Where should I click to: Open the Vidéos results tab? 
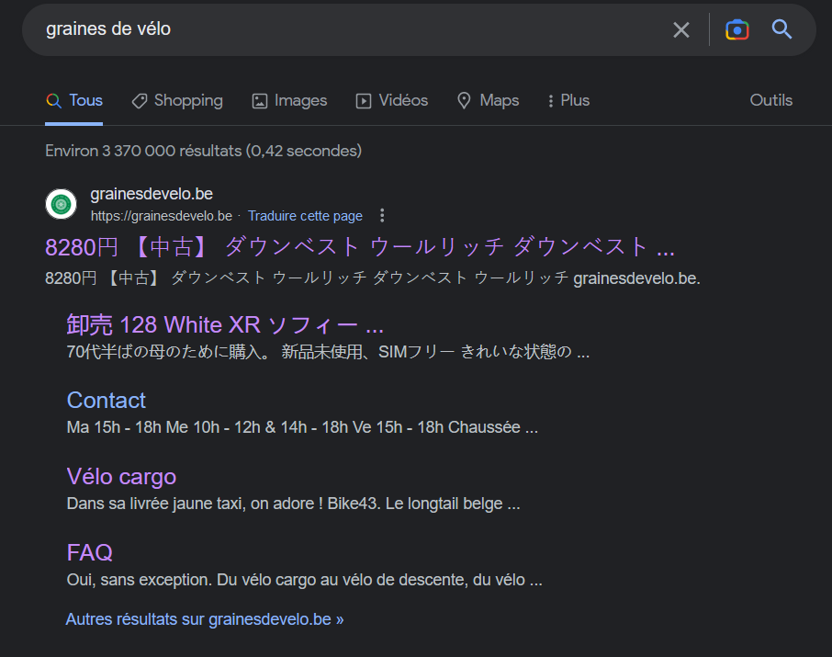pos(392,101)
